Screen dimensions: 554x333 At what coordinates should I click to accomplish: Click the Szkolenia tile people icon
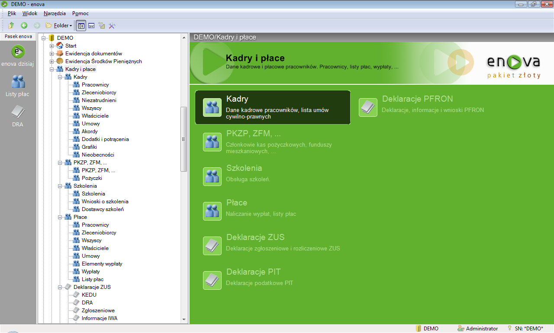(212, 176)
